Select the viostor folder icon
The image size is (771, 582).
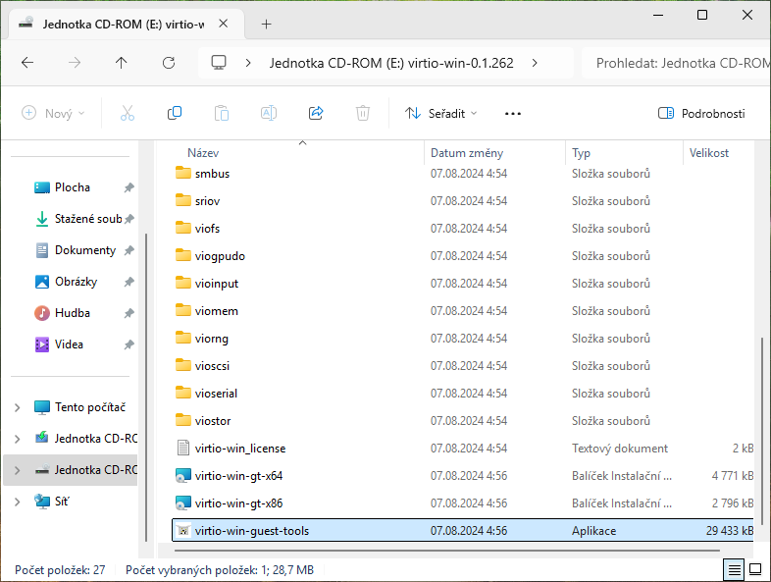(x=183, y=421)
